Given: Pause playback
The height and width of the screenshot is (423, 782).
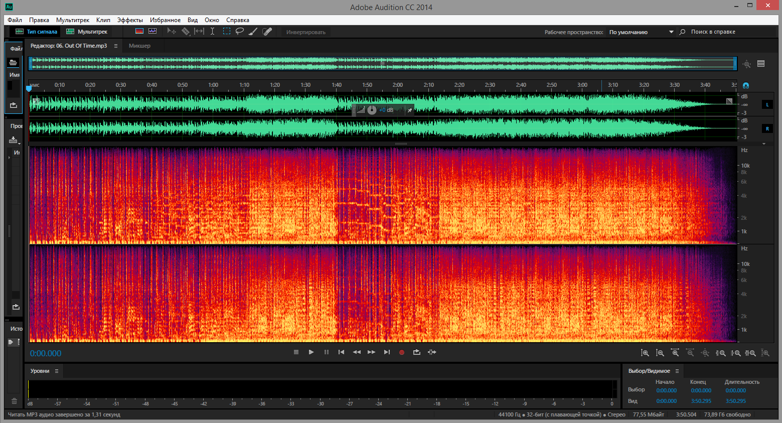Looking at the screenshot, I should (327, 352).
